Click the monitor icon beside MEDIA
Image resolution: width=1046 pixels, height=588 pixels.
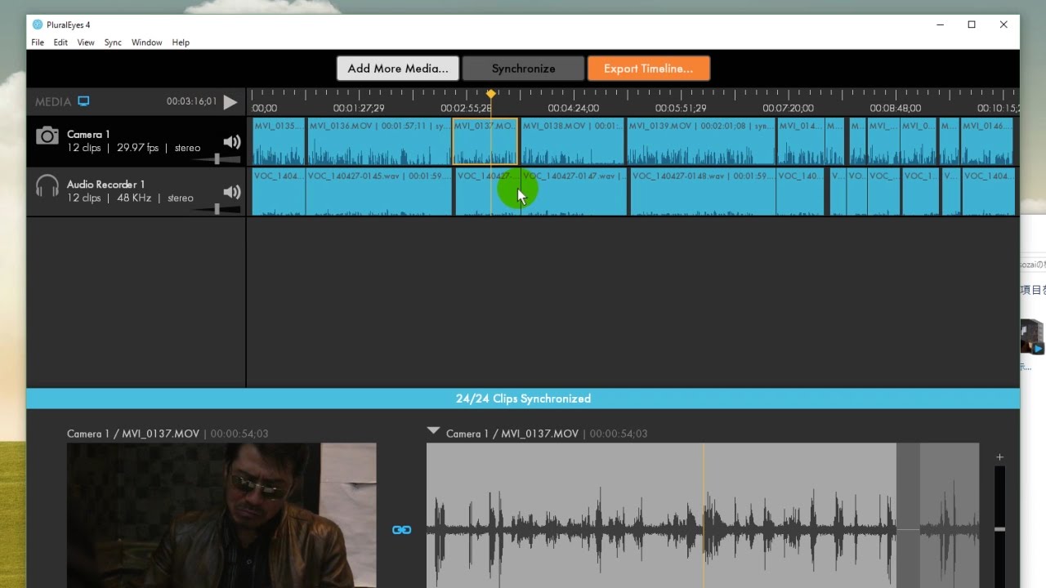coord(83,101)
